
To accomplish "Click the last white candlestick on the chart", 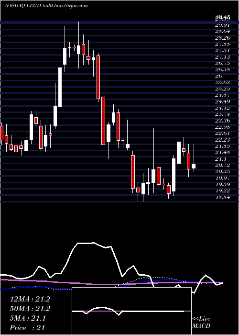I will click(194, 166).
